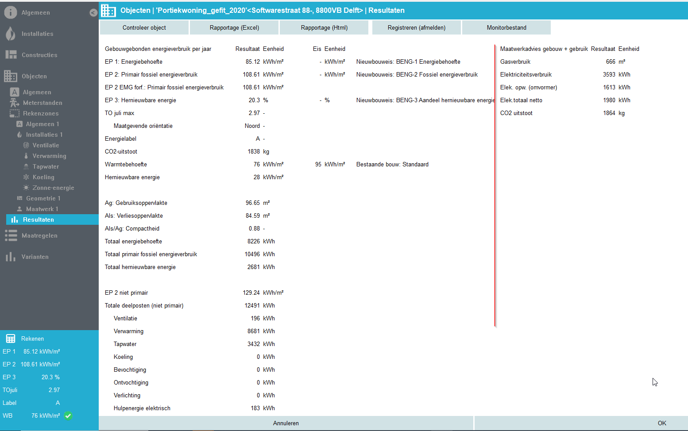
Task: Click the green checkmark next to WB
Action: pos(68,416)
